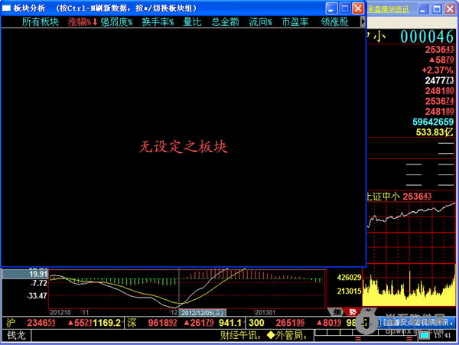
Task: Click the 沪 index label
Action: click(x=11, y=323)
